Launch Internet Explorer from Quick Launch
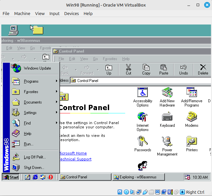The height and width of the screenshot is (196, 212). 35,177
